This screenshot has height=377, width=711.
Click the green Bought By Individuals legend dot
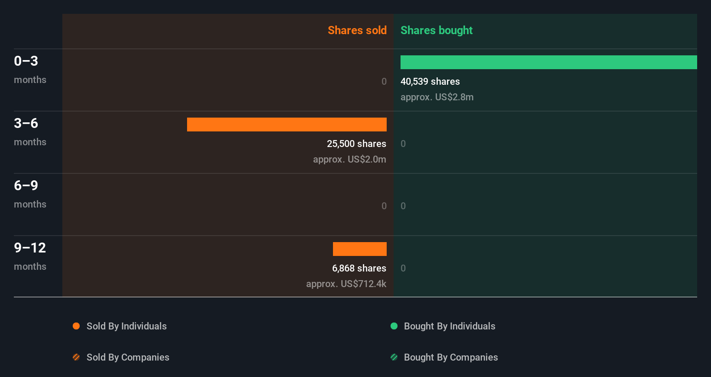tap(394, 326)
